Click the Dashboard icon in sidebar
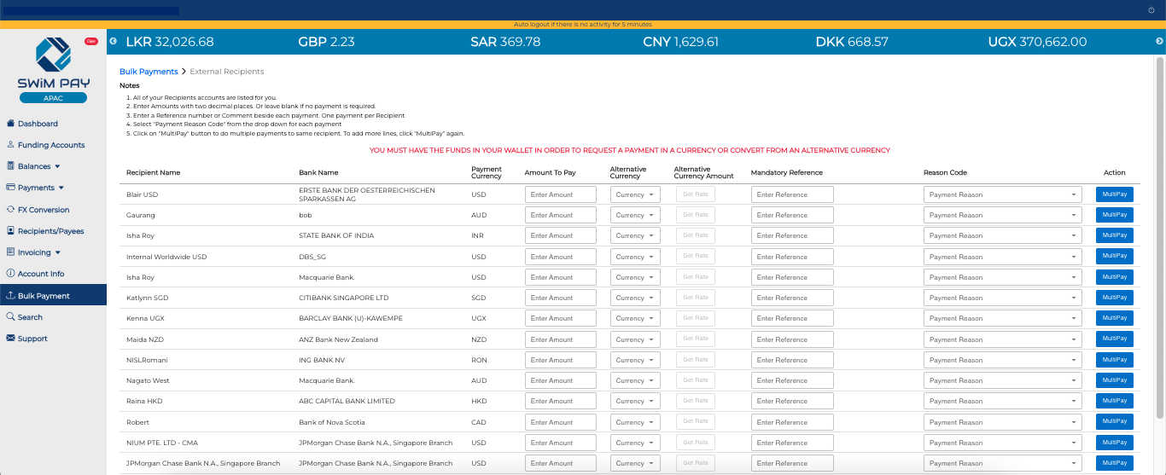The image size is (1166, 475). coord(10,124)
